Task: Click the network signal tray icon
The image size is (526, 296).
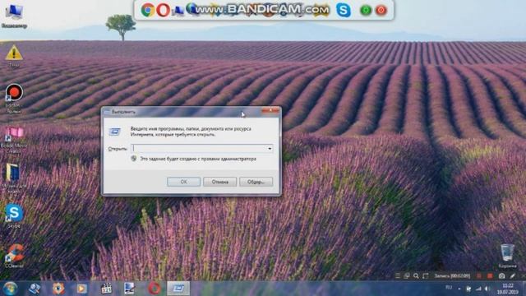Action: click(478, 289)
